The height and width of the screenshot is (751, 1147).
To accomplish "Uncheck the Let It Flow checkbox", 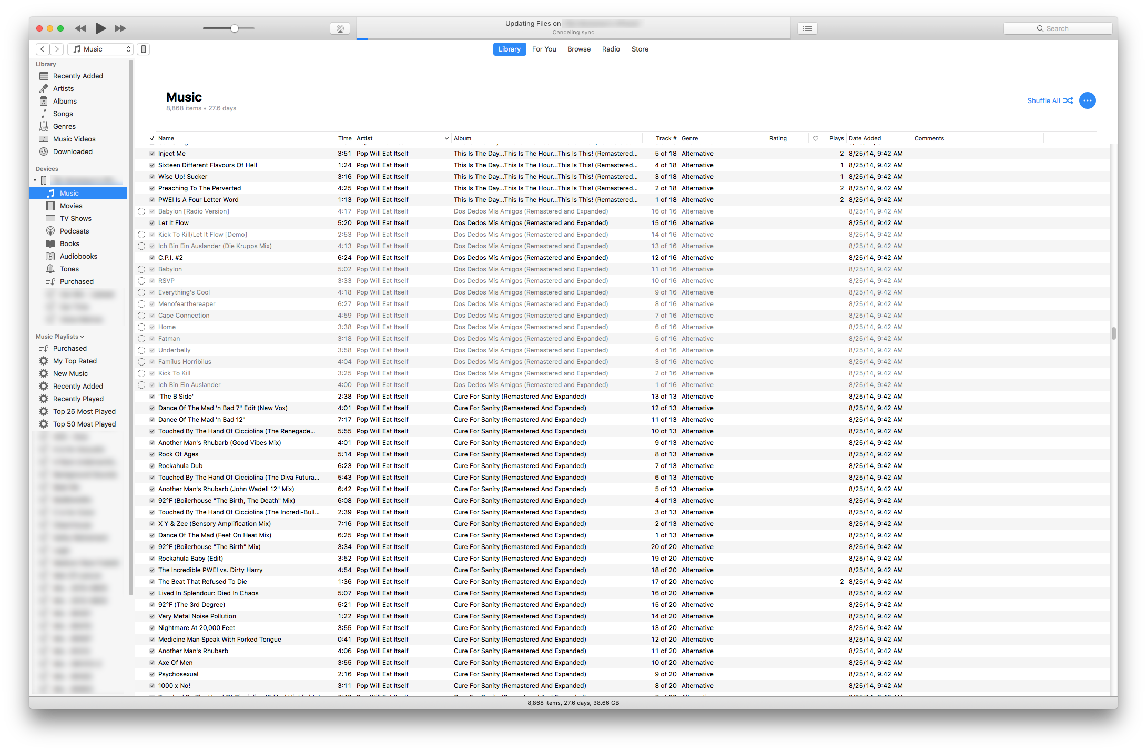I will (152, 224).
